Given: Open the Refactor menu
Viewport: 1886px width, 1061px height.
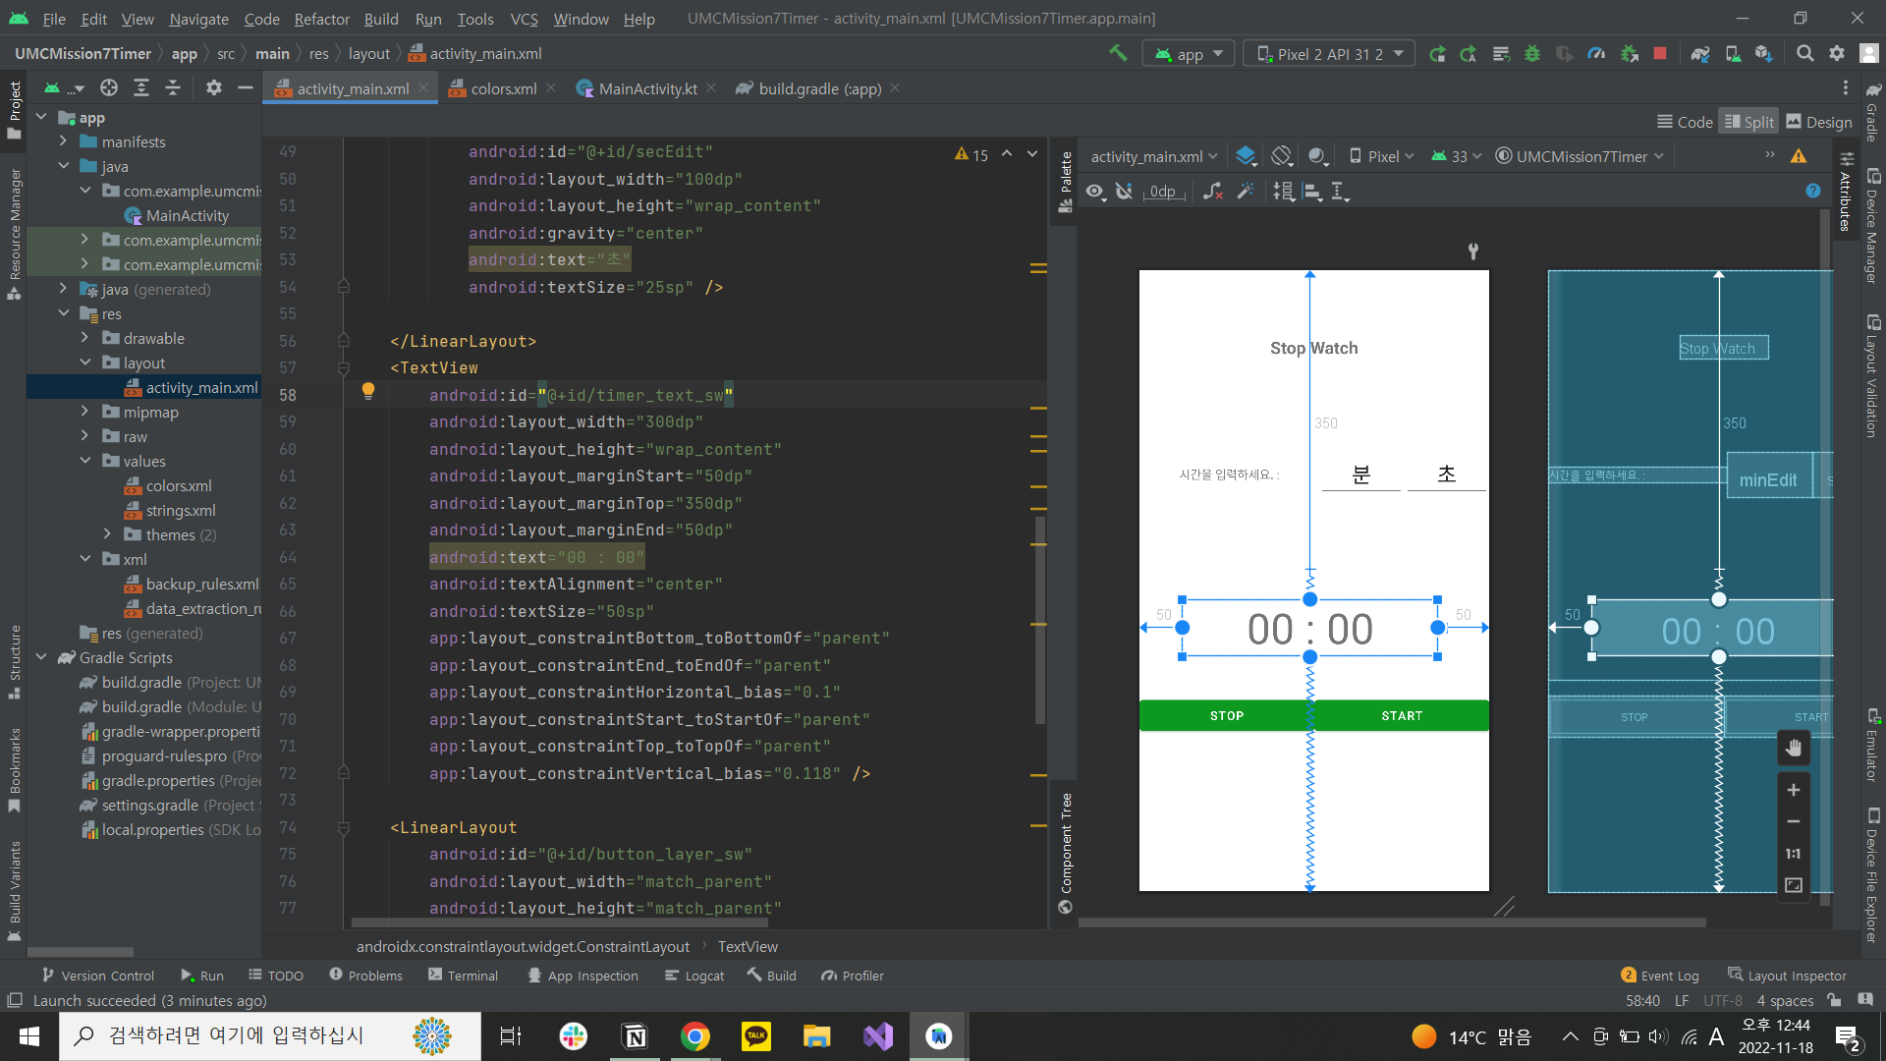Looking at the screenshot, I should pos(321,19).
